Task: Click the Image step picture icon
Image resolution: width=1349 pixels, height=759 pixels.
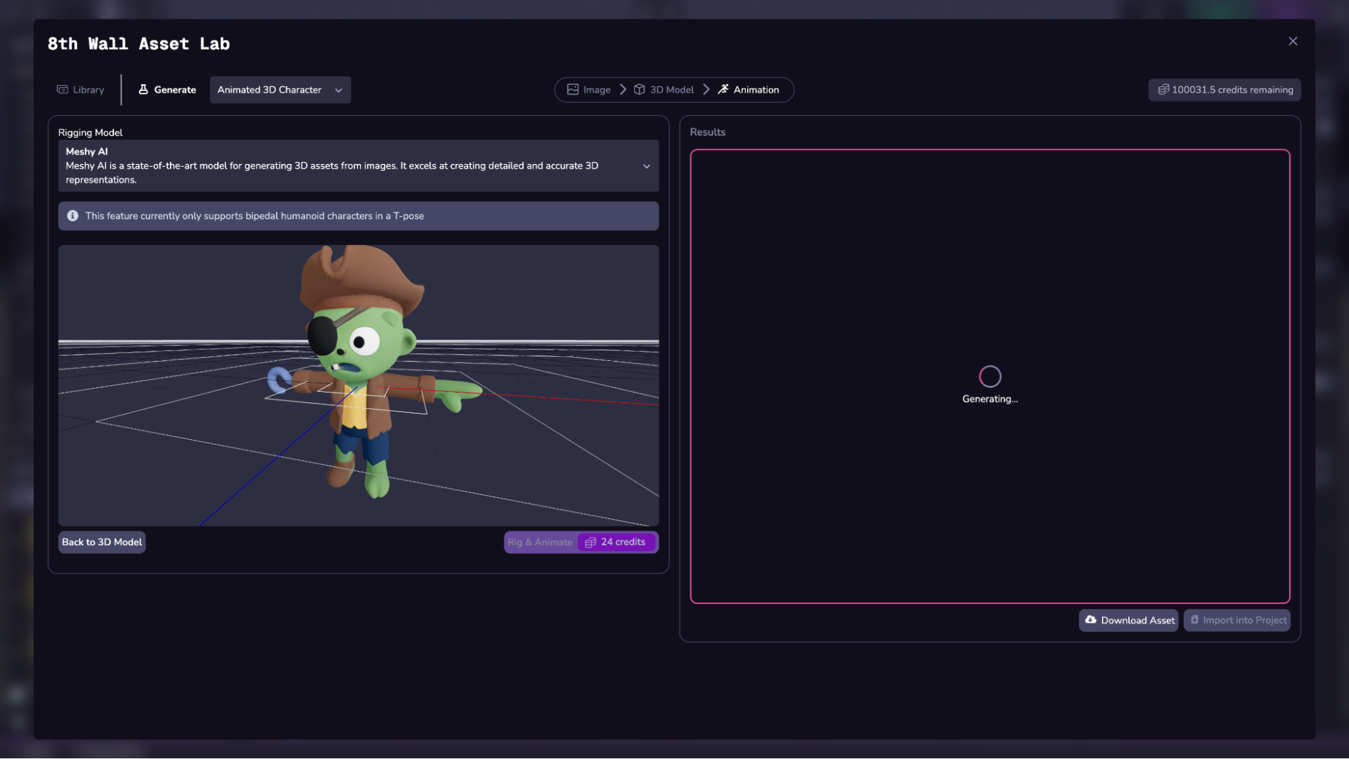Action: point(572,90)
